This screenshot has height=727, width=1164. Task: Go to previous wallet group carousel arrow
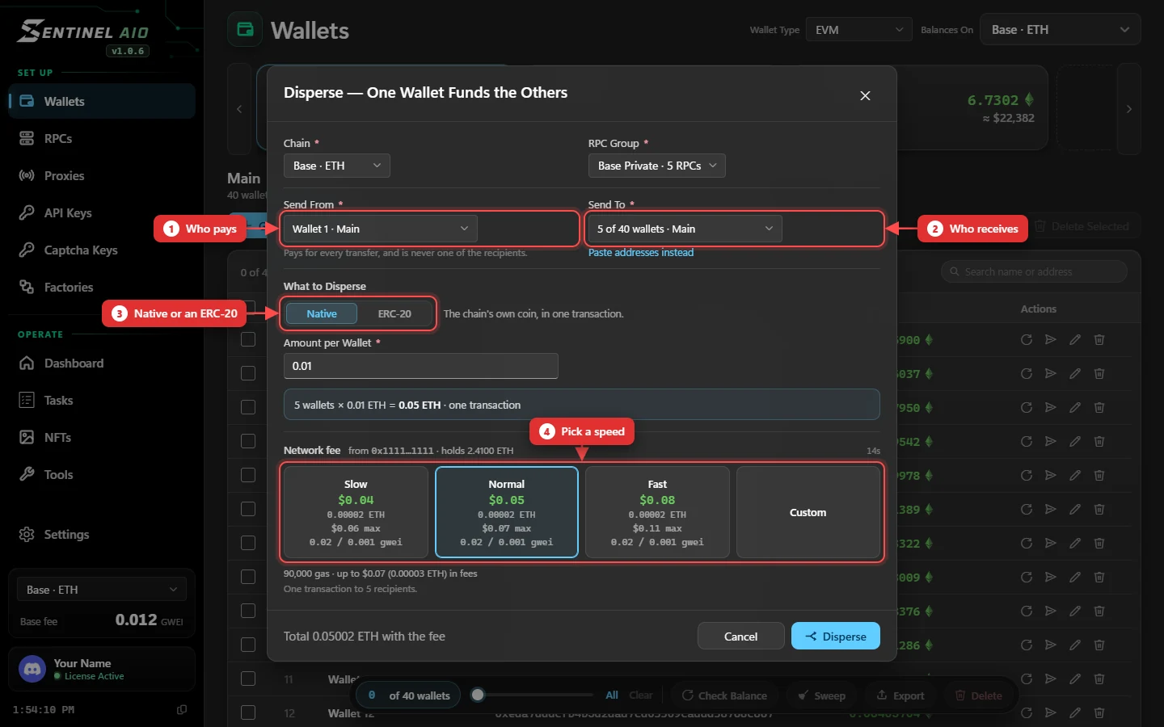(239, 109)
